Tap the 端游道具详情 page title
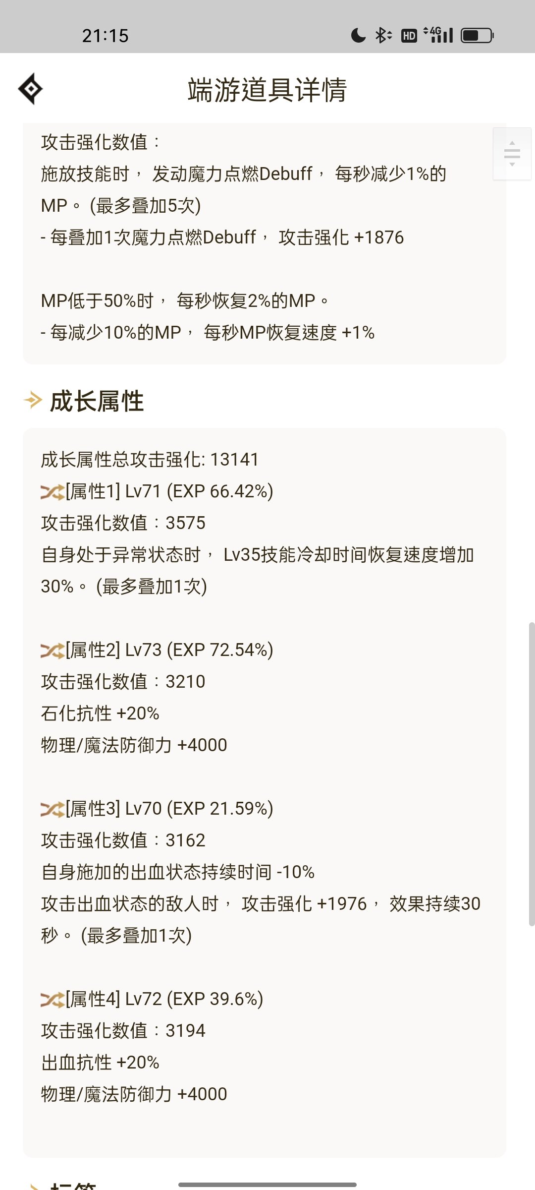 [267, 90]
